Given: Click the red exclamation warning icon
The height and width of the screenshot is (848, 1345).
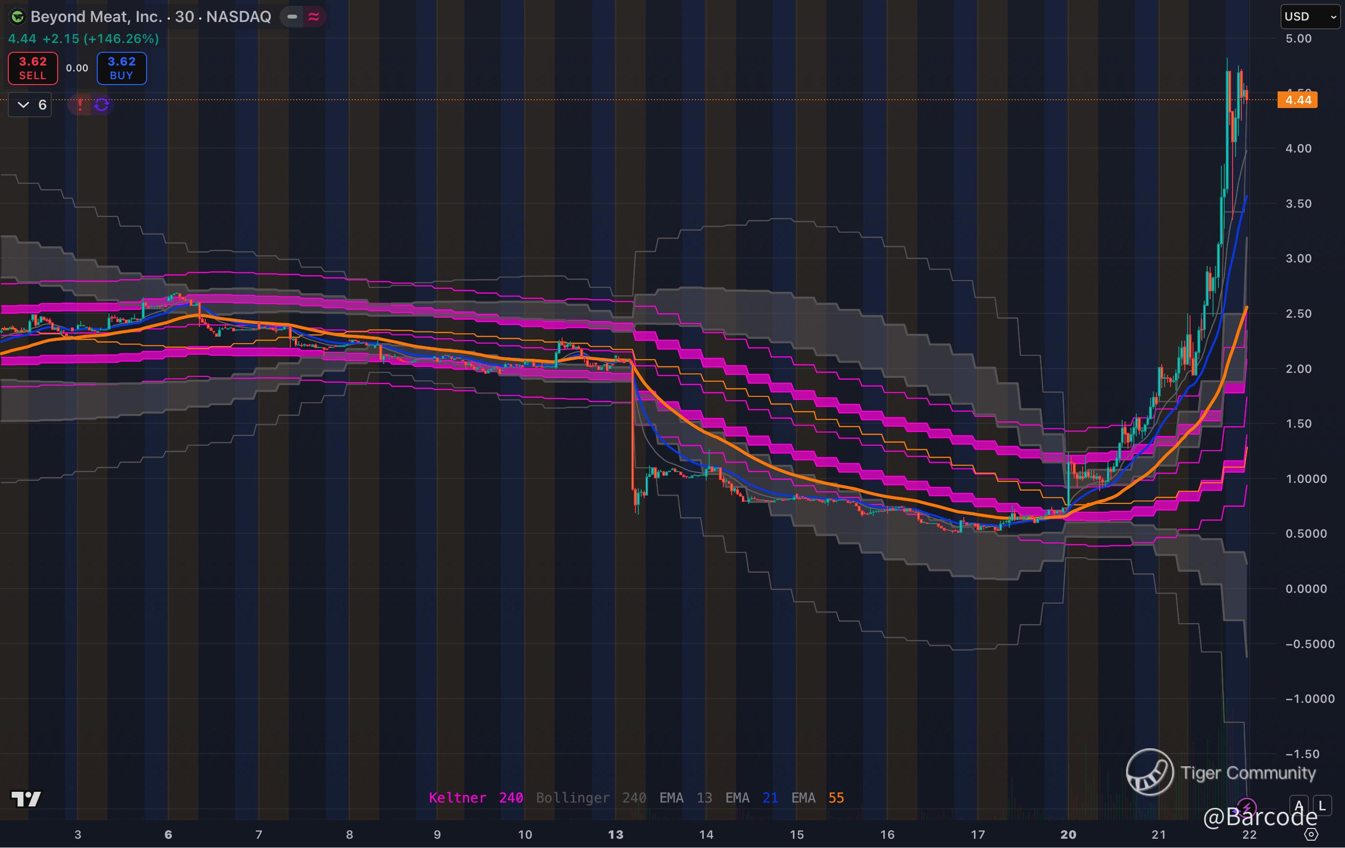Looking at the screenshot, I should 81,105.
